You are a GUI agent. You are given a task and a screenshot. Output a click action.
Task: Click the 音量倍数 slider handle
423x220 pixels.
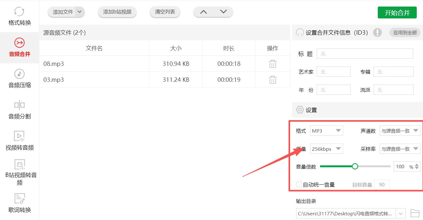tap(355, 166)
